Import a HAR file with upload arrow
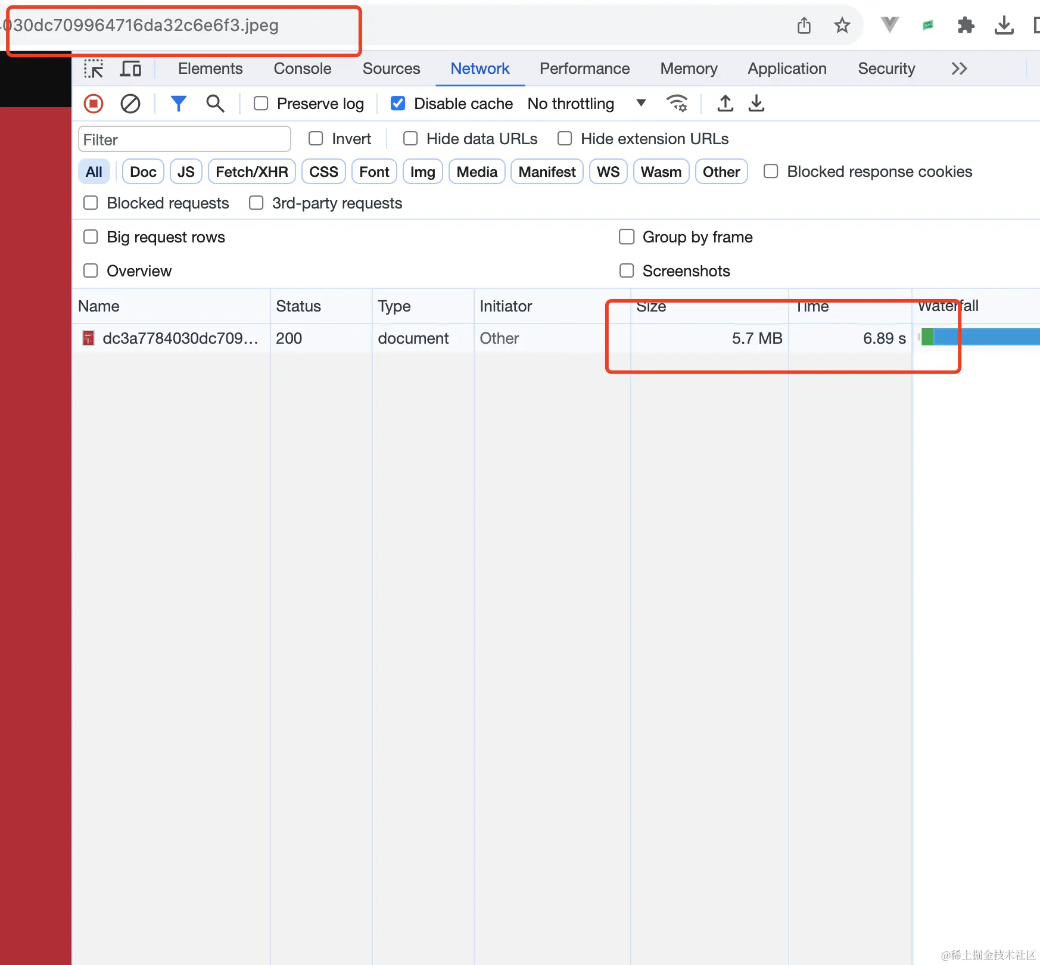 (725, 104)
